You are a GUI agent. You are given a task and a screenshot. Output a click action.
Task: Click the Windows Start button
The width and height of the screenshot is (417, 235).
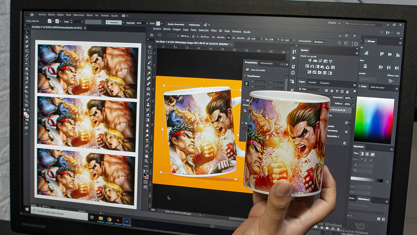pos(27,210)
